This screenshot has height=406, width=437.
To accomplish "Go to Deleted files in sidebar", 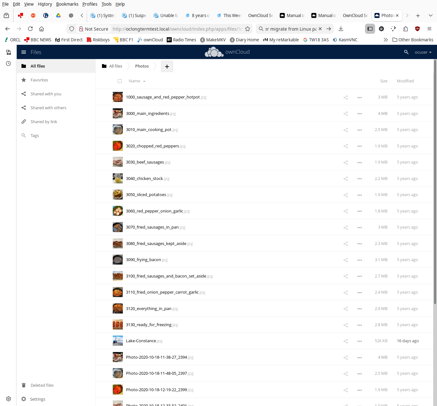I will tap(42, 385).
